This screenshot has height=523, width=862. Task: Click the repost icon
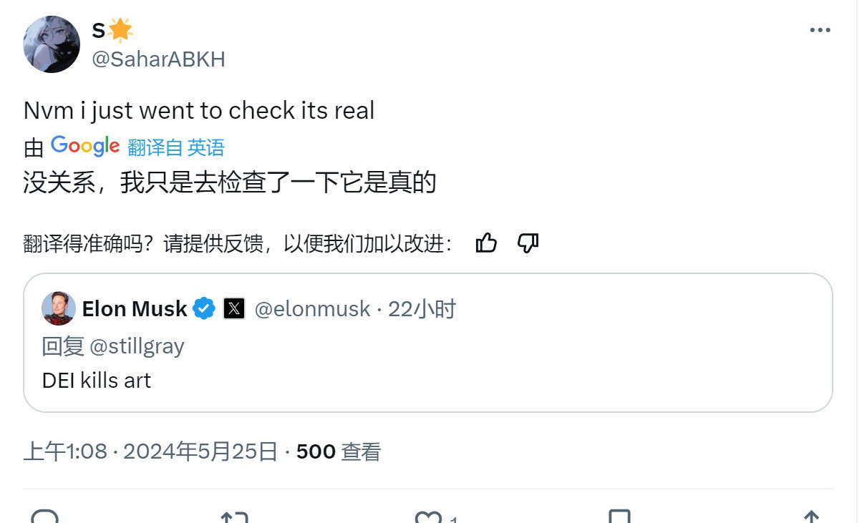point(234,517)
